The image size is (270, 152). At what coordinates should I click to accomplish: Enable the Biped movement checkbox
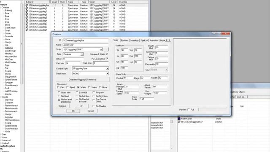tap(67, 87)
